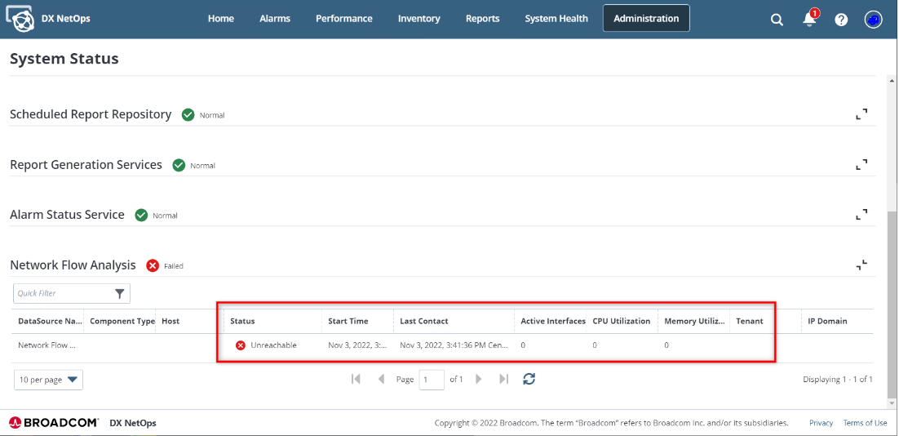Click the Quick Filter funnel icon

pyautogui.click(x=120, y=293)
